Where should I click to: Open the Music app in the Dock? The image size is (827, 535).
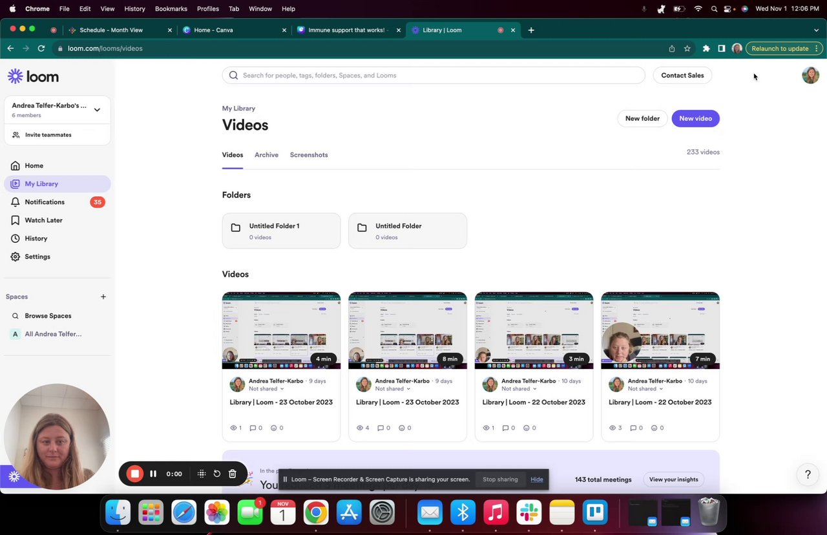[496, 513]
